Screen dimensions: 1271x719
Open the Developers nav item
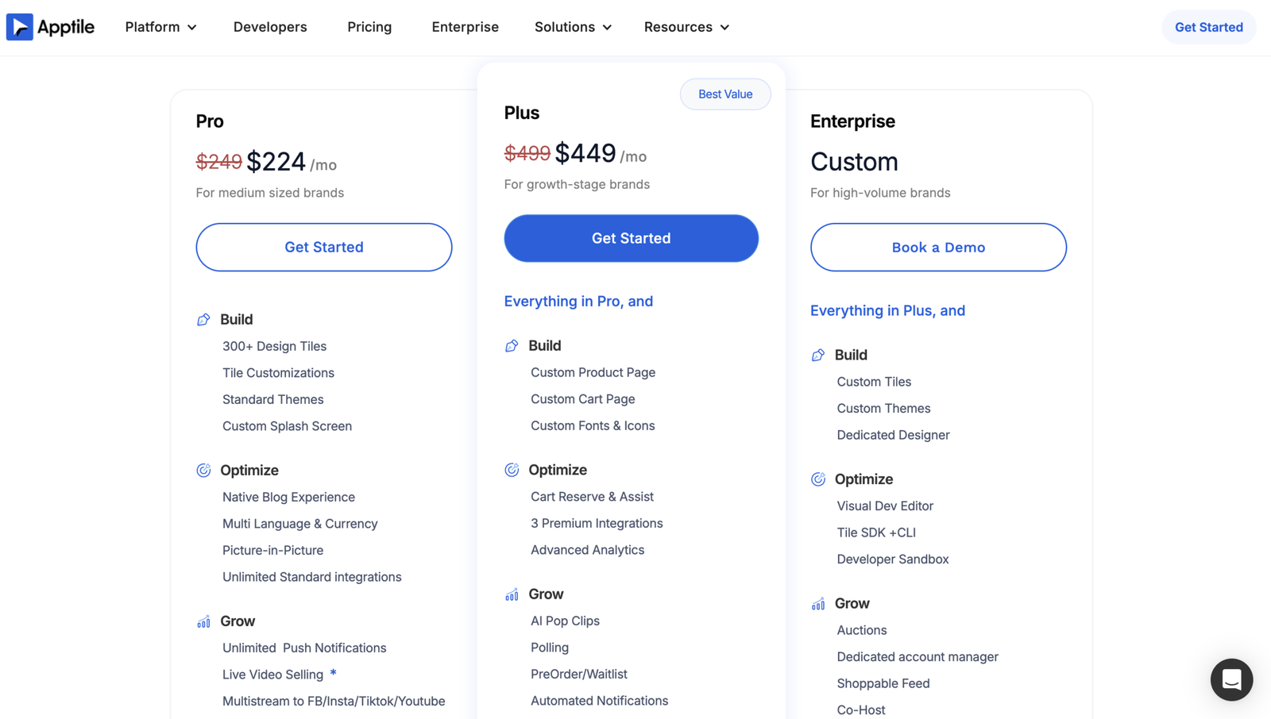tap(270, 27)
